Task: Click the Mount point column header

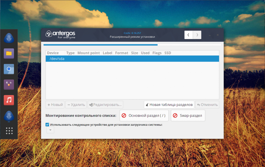Action: pyautogui.click(x=89, y=53)
